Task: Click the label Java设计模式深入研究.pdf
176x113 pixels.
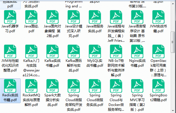Action: 74,31
